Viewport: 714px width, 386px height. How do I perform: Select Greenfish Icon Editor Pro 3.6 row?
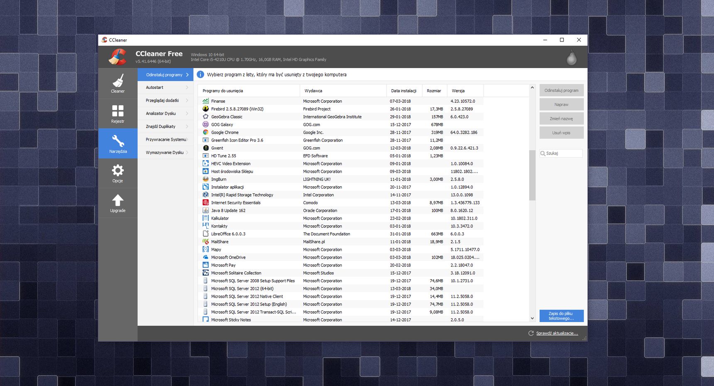[x=340, y=140]
